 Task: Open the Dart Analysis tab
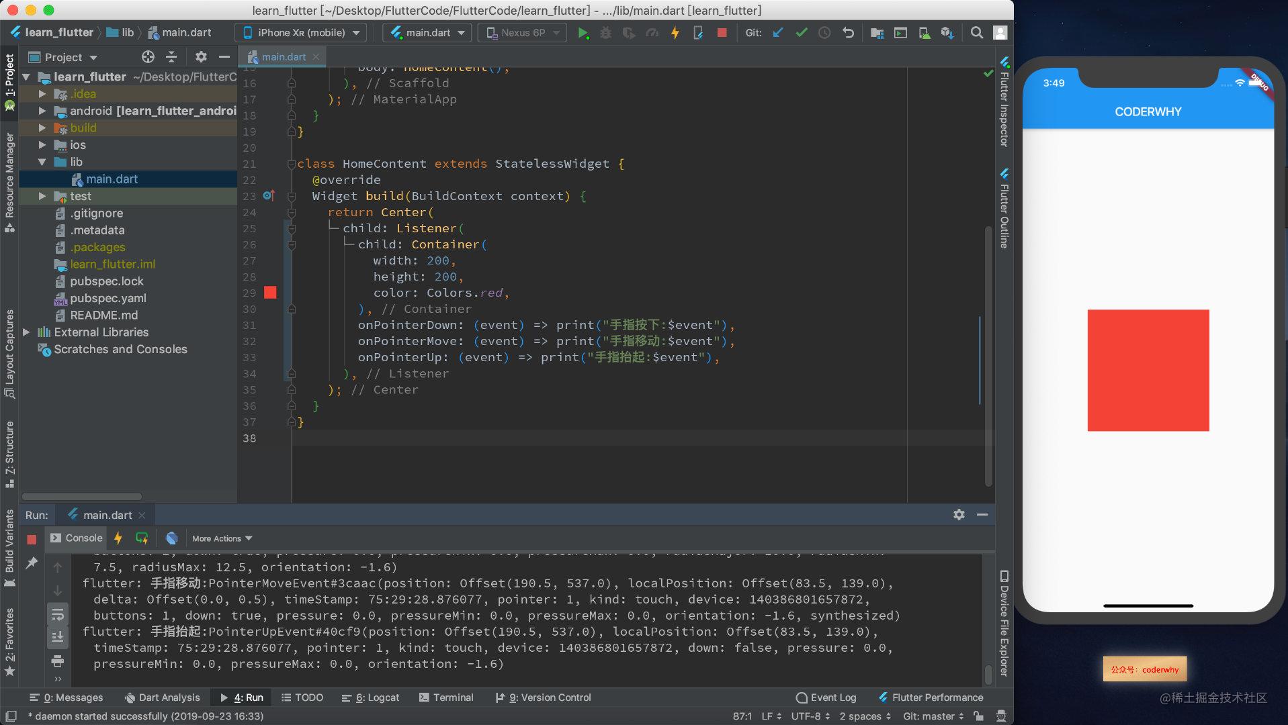coord(162,697)
